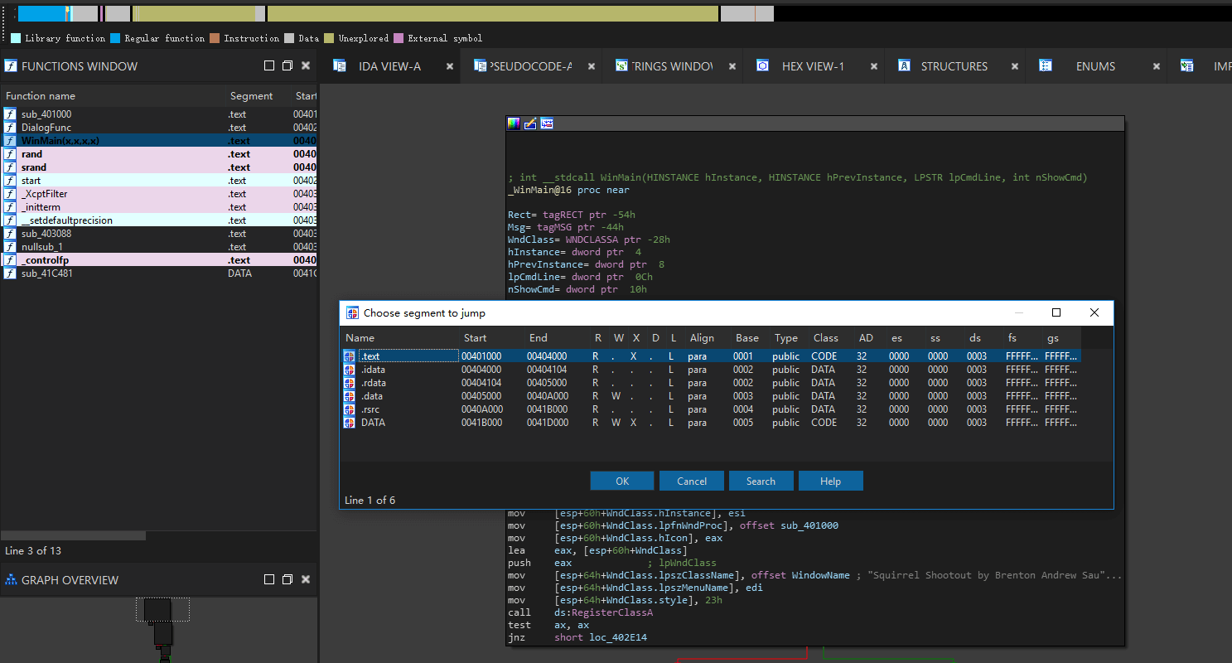Sort functions by the Segment column header

pyautogui.click(x=251, y=96)
